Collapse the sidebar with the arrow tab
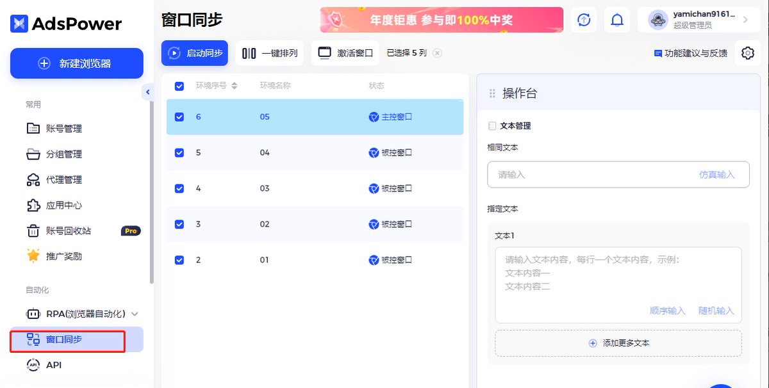Screen dimensions: 769x388 click(148, 92)
